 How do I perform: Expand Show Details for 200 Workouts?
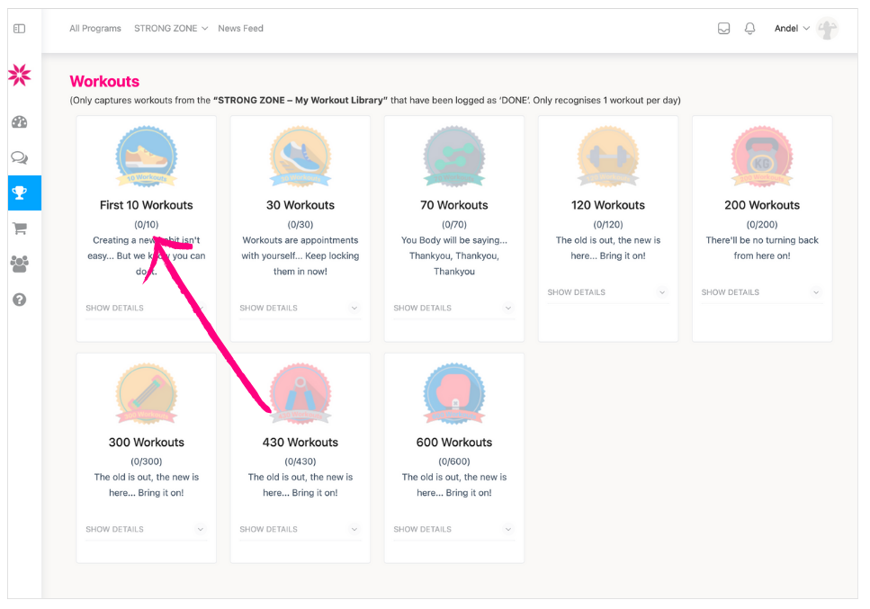click(761, 292)
